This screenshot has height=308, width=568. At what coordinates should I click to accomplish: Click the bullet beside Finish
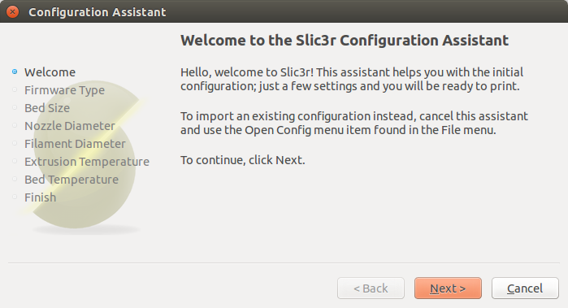click(15, 197)
